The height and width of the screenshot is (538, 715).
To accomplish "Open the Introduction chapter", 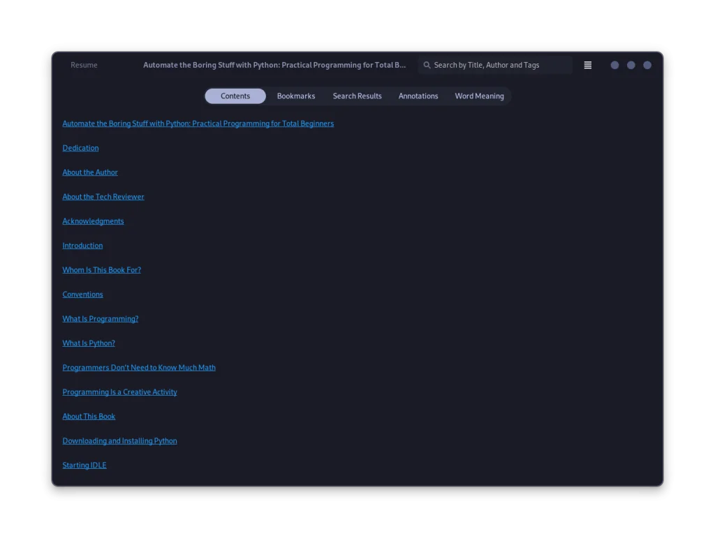I will 82,245.
